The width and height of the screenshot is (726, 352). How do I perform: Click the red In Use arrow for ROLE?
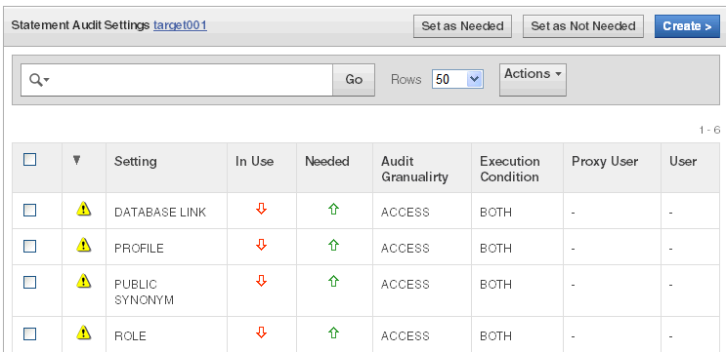(262, 332)
